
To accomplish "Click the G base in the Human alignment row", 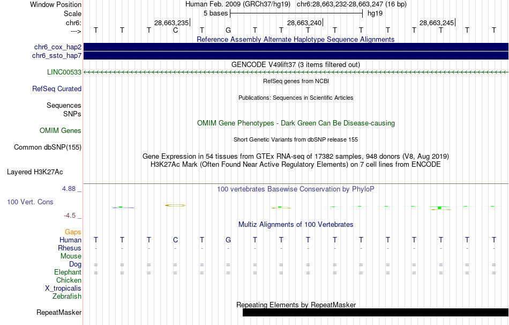I will point(228,240).
